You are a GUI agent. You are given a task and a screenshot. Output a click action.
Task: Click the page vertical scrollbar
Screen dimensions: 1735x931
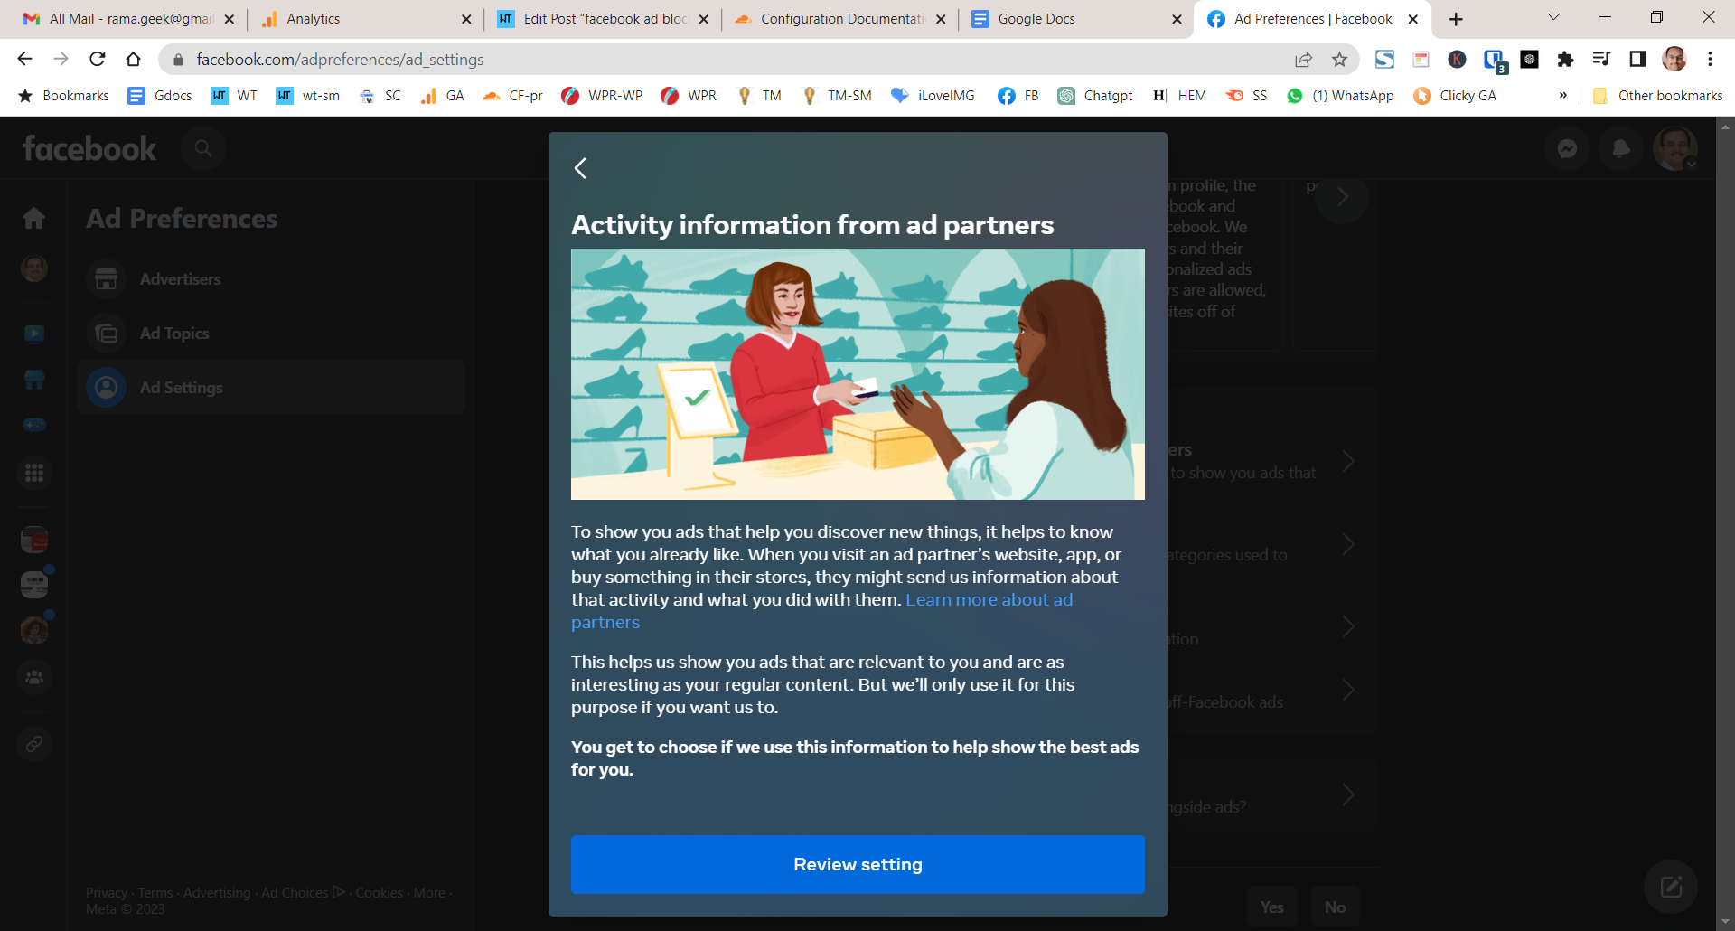pyautogui.click(x=1725, y=524)
